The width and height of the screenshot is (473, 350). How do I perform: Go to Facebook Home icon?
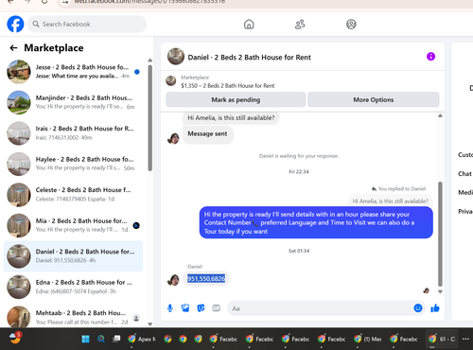point(249,24)
